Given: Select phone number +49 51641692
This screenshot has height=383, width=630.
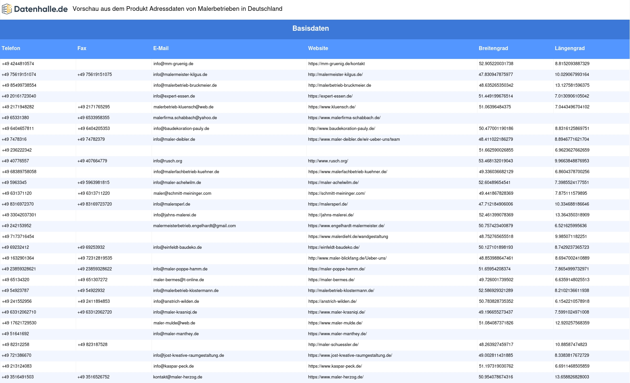Looking at the screenshot, I should (15, 334).
